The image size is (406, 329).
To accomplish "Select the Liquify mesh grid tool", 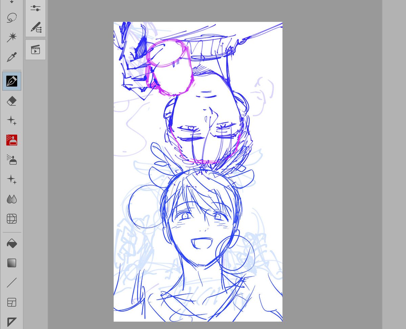I will point(12,218).
